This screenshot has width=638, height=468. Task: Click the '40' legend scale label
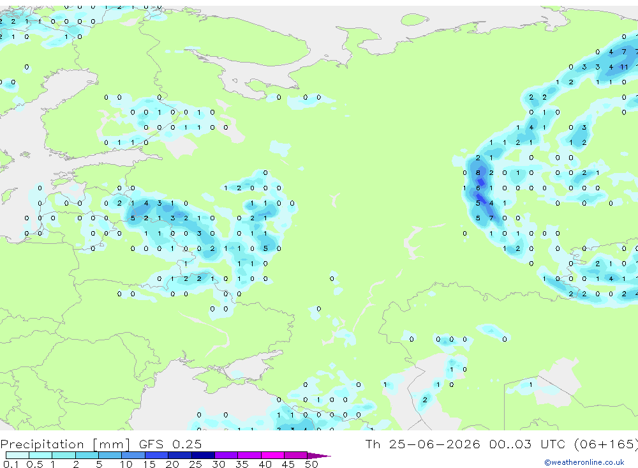(x=265, y=464)
